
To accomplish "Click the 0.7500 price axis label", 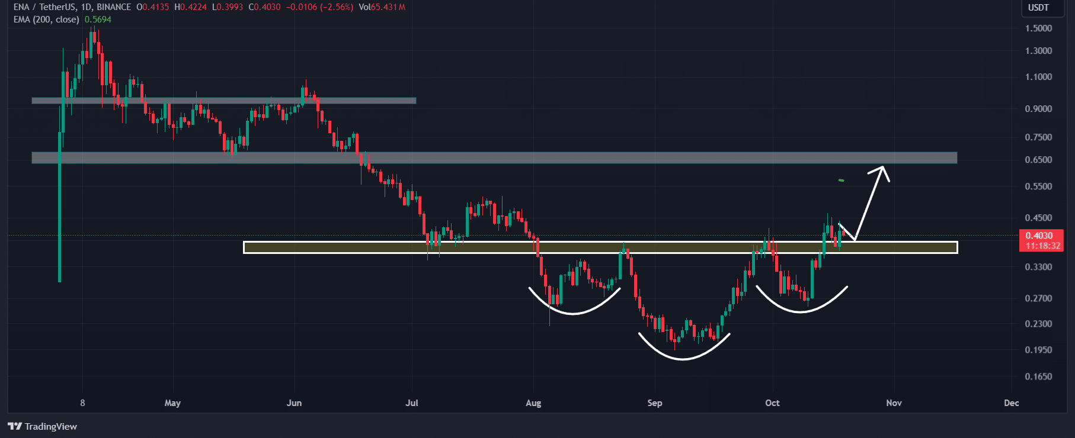I will [1038, 137].
